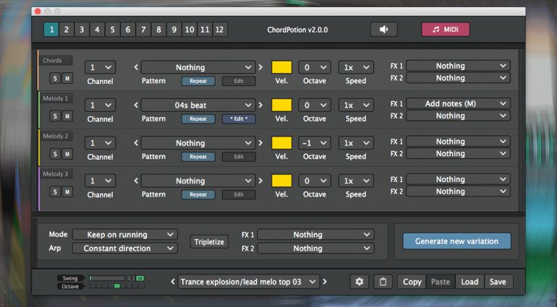Open settings with the gear icon

(x=359, y=282)
